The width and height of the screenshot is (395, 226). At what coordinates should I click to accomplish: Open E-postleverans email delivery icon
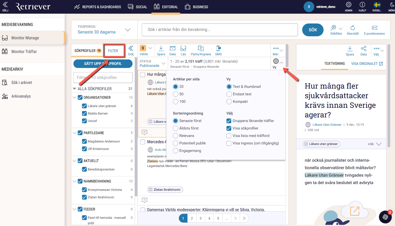coord(374,28)
